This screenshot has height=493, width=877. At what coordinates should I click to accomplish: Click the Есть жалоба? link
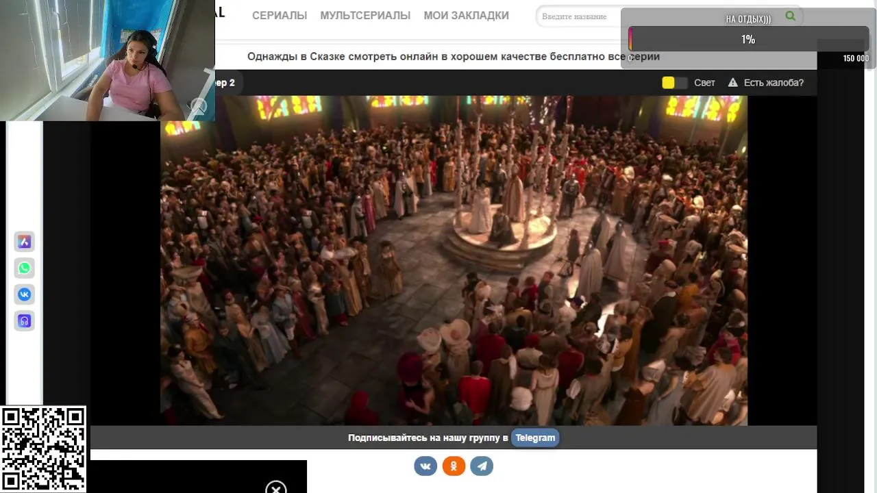774,83
